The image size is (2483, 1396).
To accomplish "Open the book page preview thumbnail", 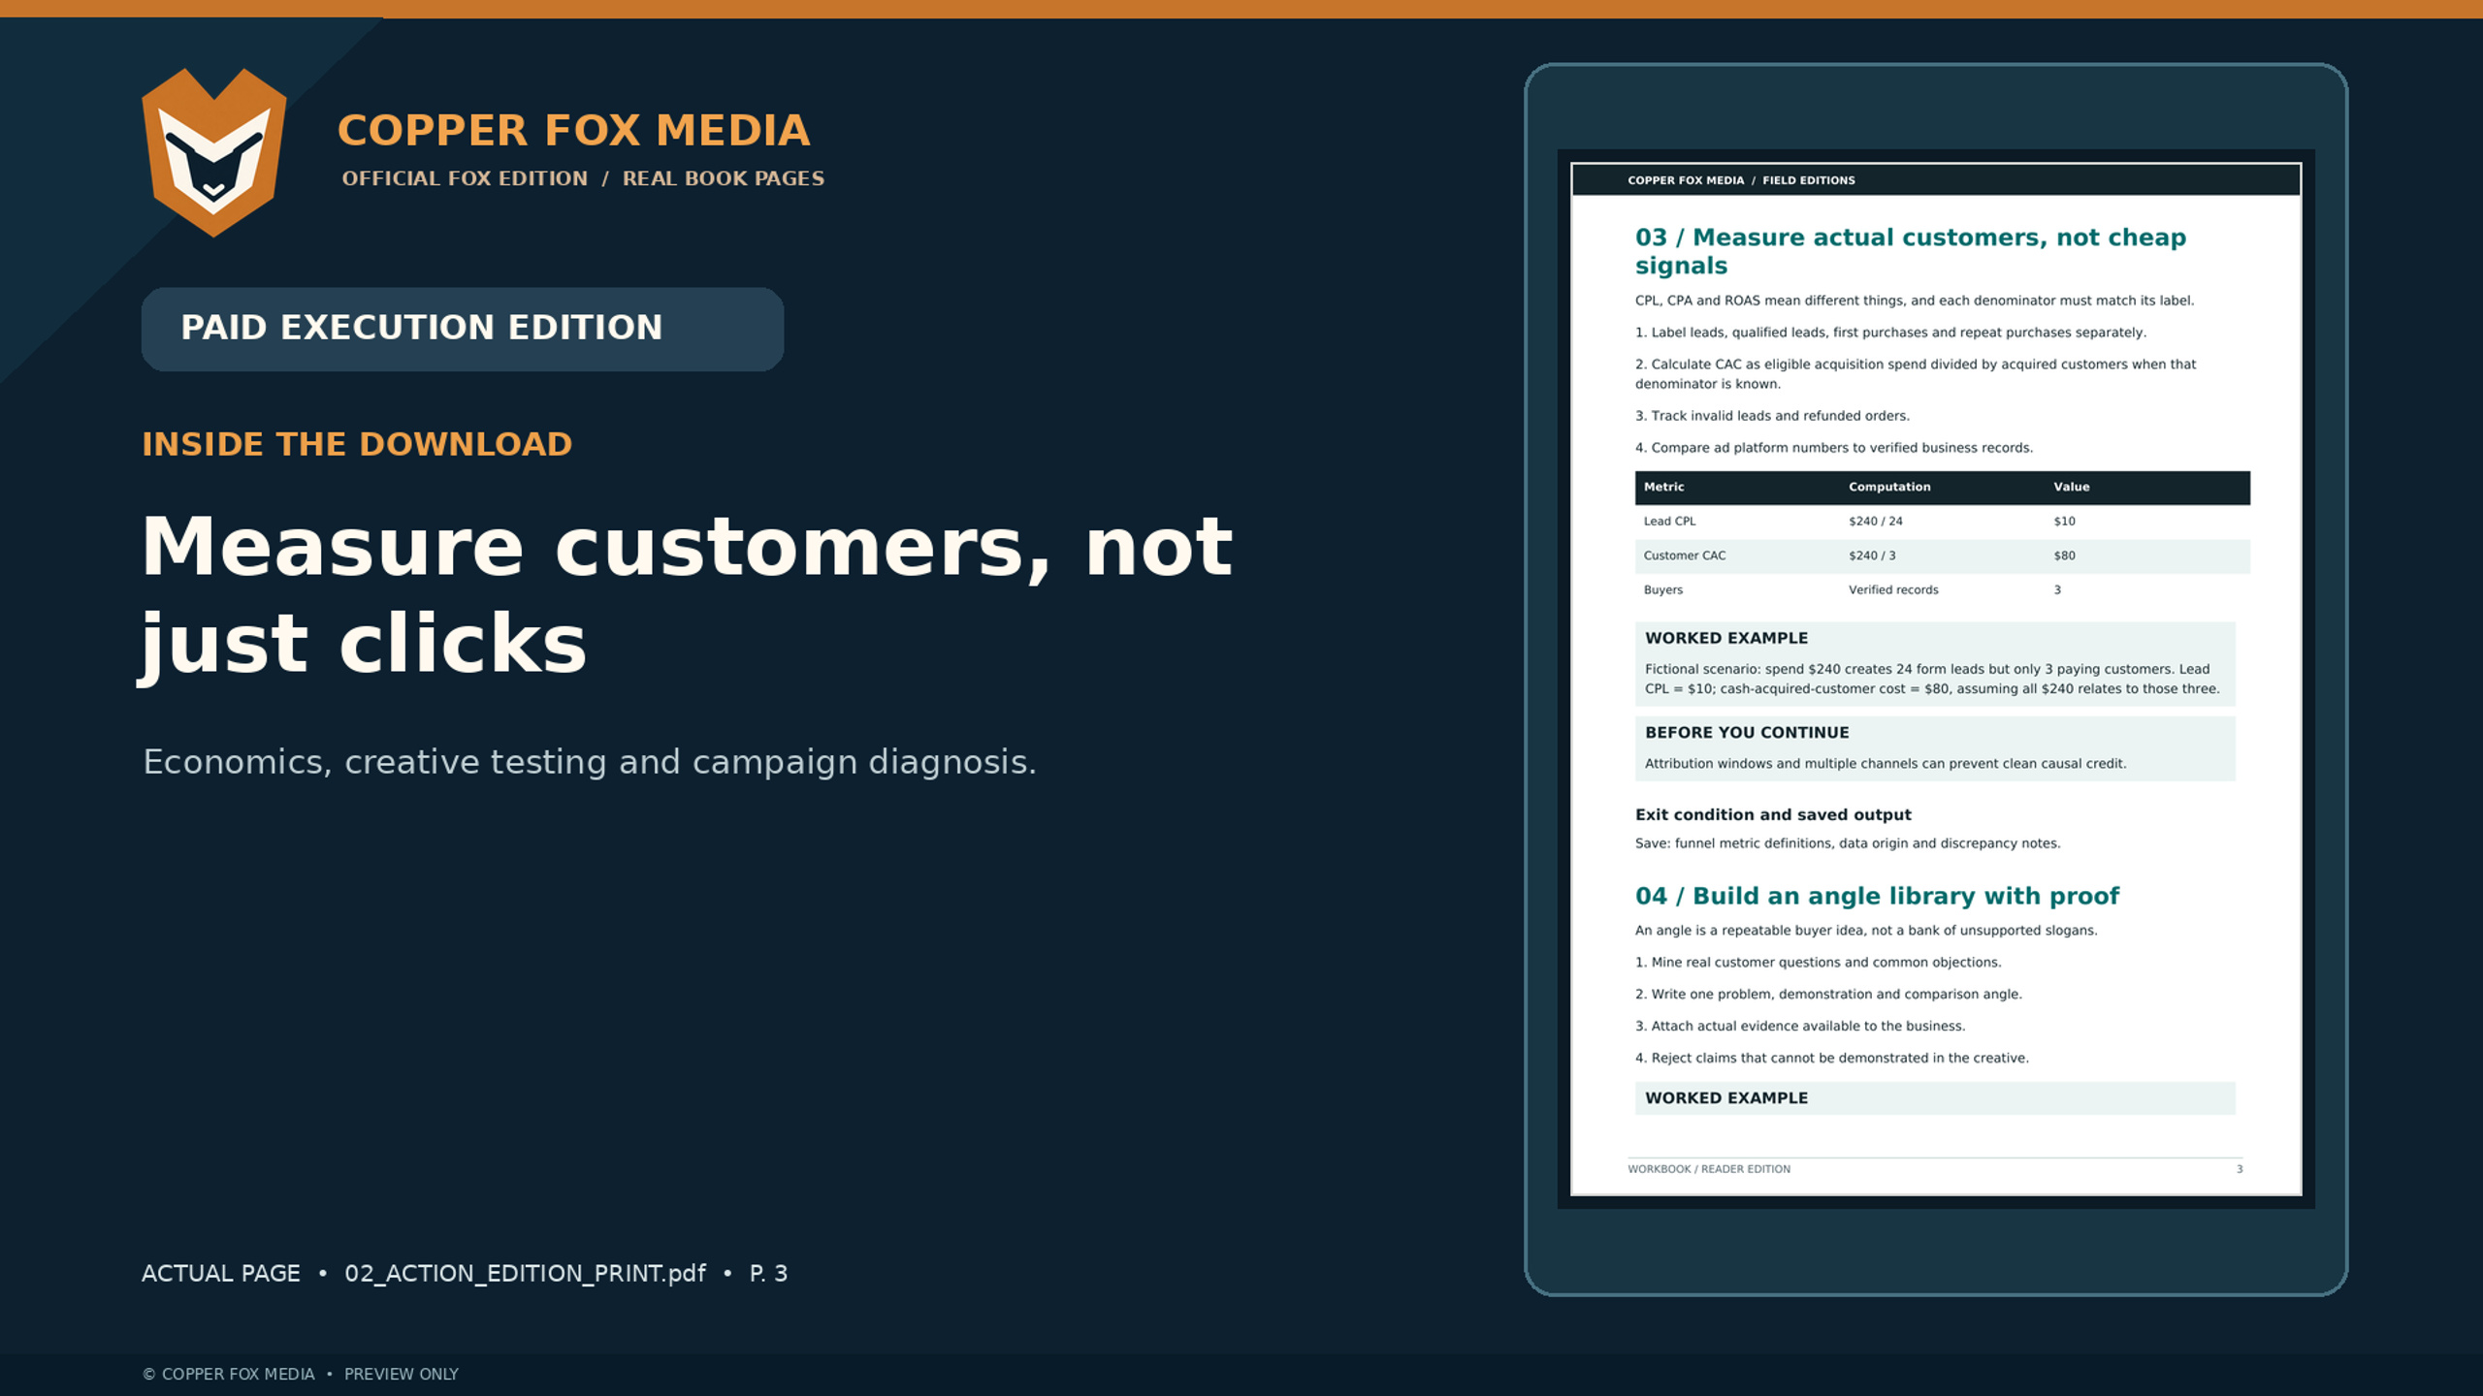I will pyautogui.click(x=1936, y=679).
